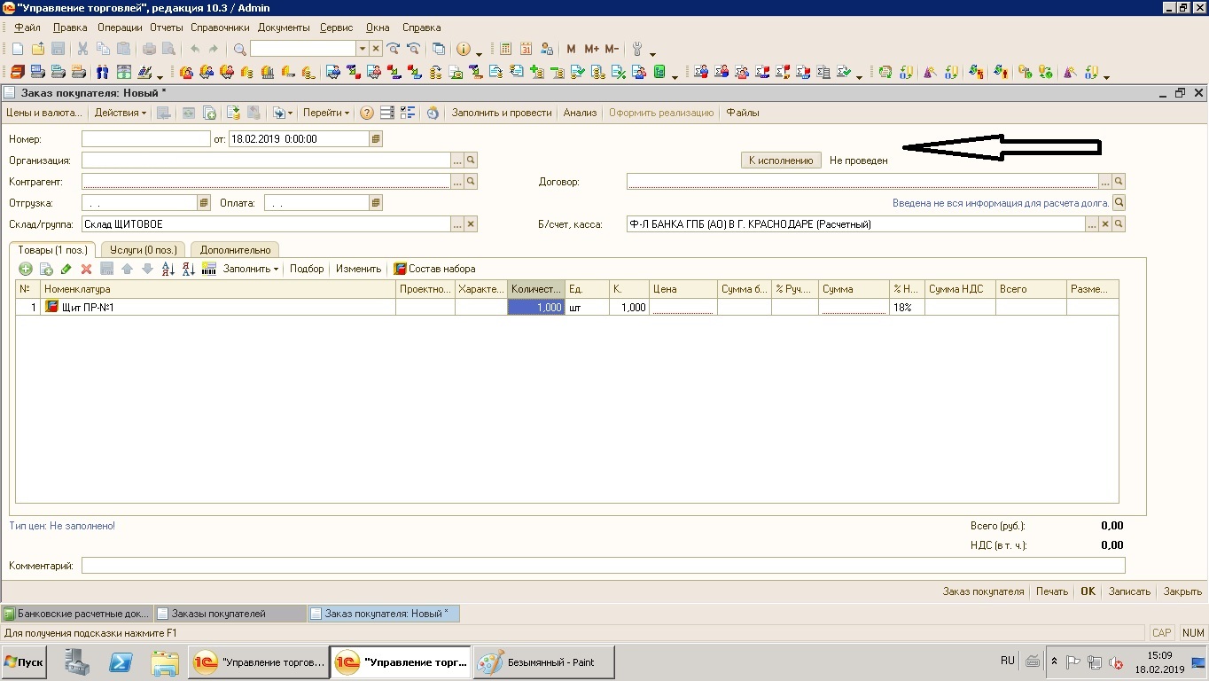The width and height of the screenshot is (1209, 681).
Task: Expand the Перейти dropdown menu
Action: pos(326,113)
